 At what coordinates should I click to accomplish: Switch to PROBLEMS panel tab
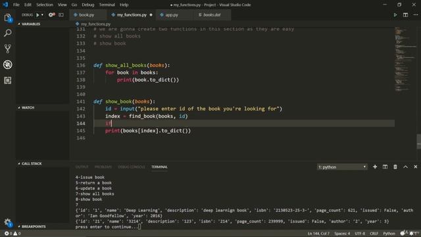pyautogui.click(x=103, y=167)
